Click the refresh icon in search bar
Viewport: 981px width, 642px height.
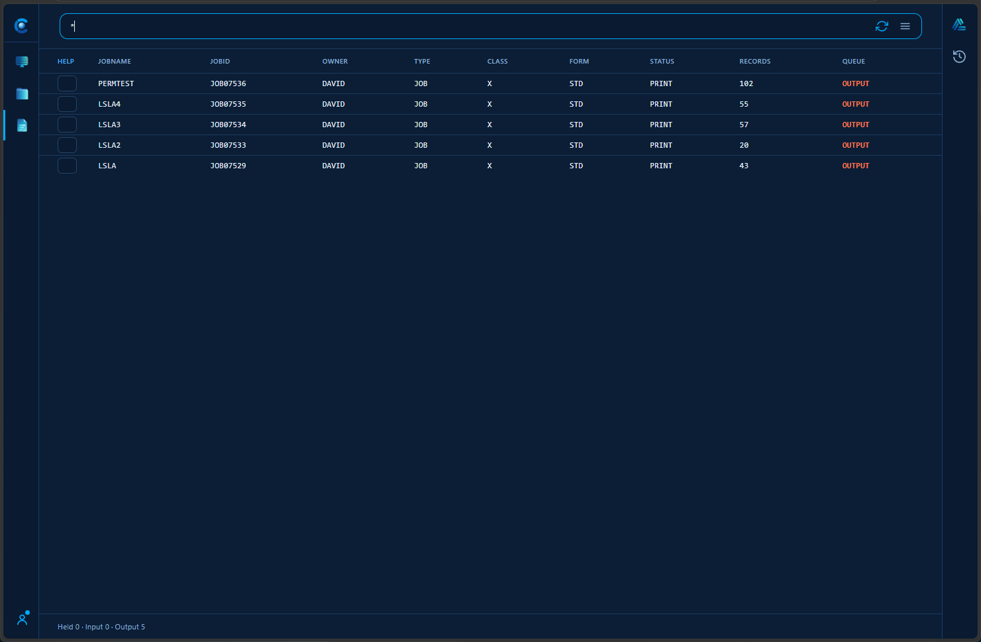coord(882,27)
